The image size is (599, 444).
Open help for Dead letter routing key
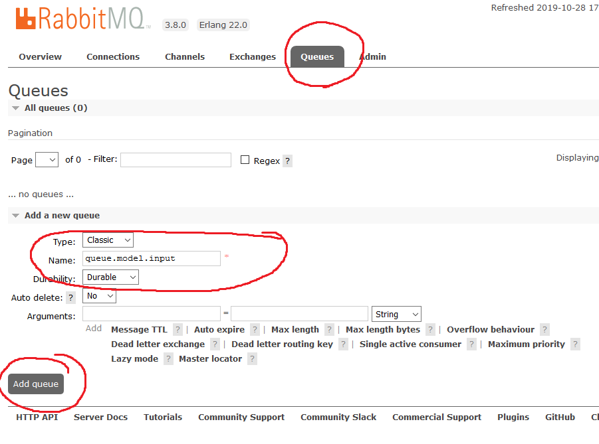(344, 344)
